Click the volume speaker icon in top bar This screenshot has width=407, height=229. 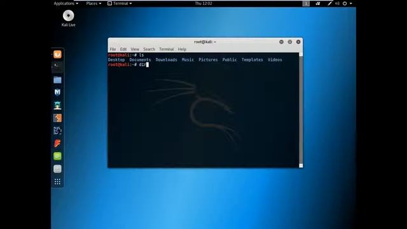(x=337, y=3)
